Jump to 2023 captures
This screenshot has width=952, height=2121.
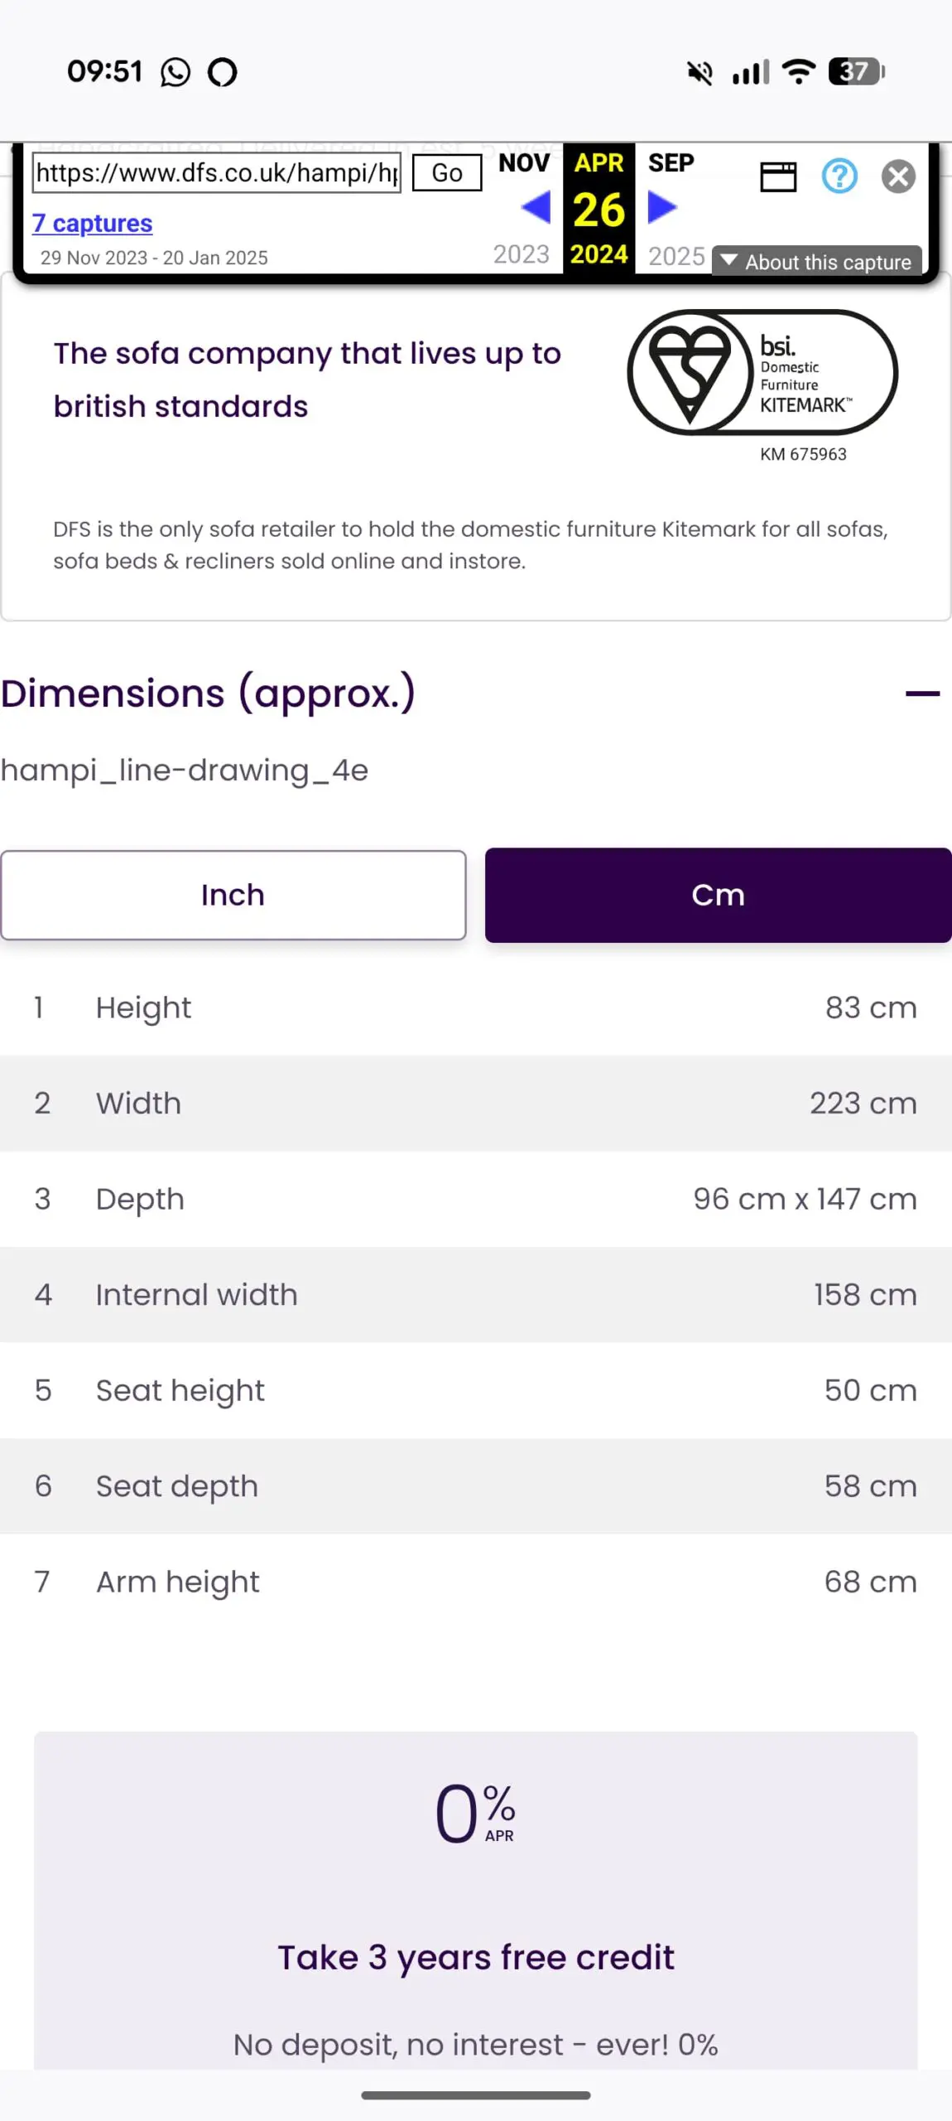(x=522, y=254)
